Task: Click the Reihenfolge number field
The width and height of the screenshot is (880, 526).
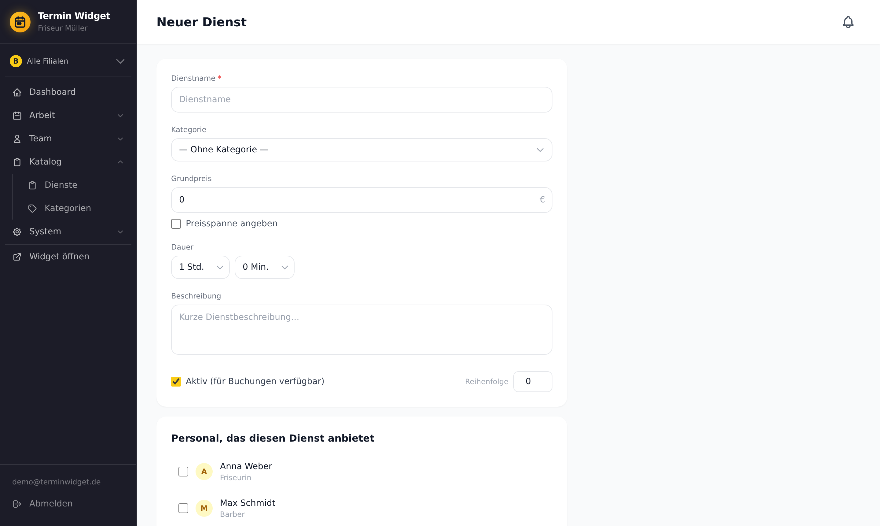Action: tap(533, 381)
